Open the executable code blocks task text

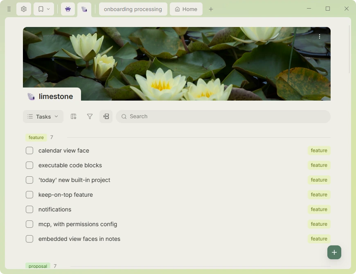click(x=70, y=165)
